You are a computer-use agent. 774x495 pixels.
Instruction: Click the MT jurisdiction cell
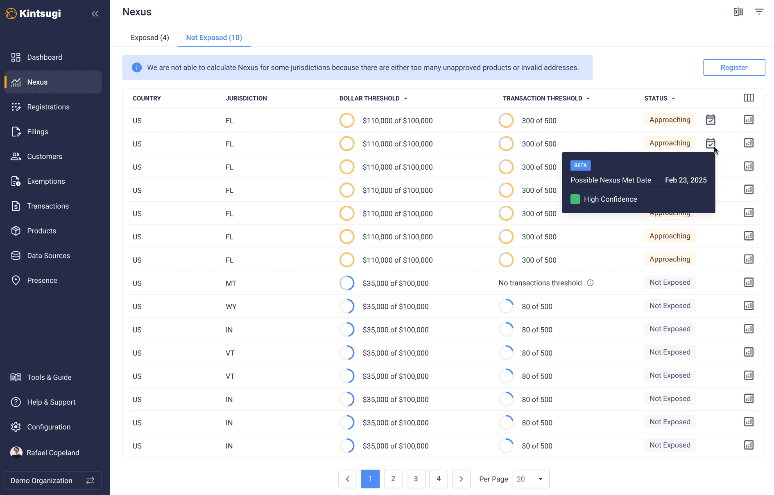coord(231,283)
